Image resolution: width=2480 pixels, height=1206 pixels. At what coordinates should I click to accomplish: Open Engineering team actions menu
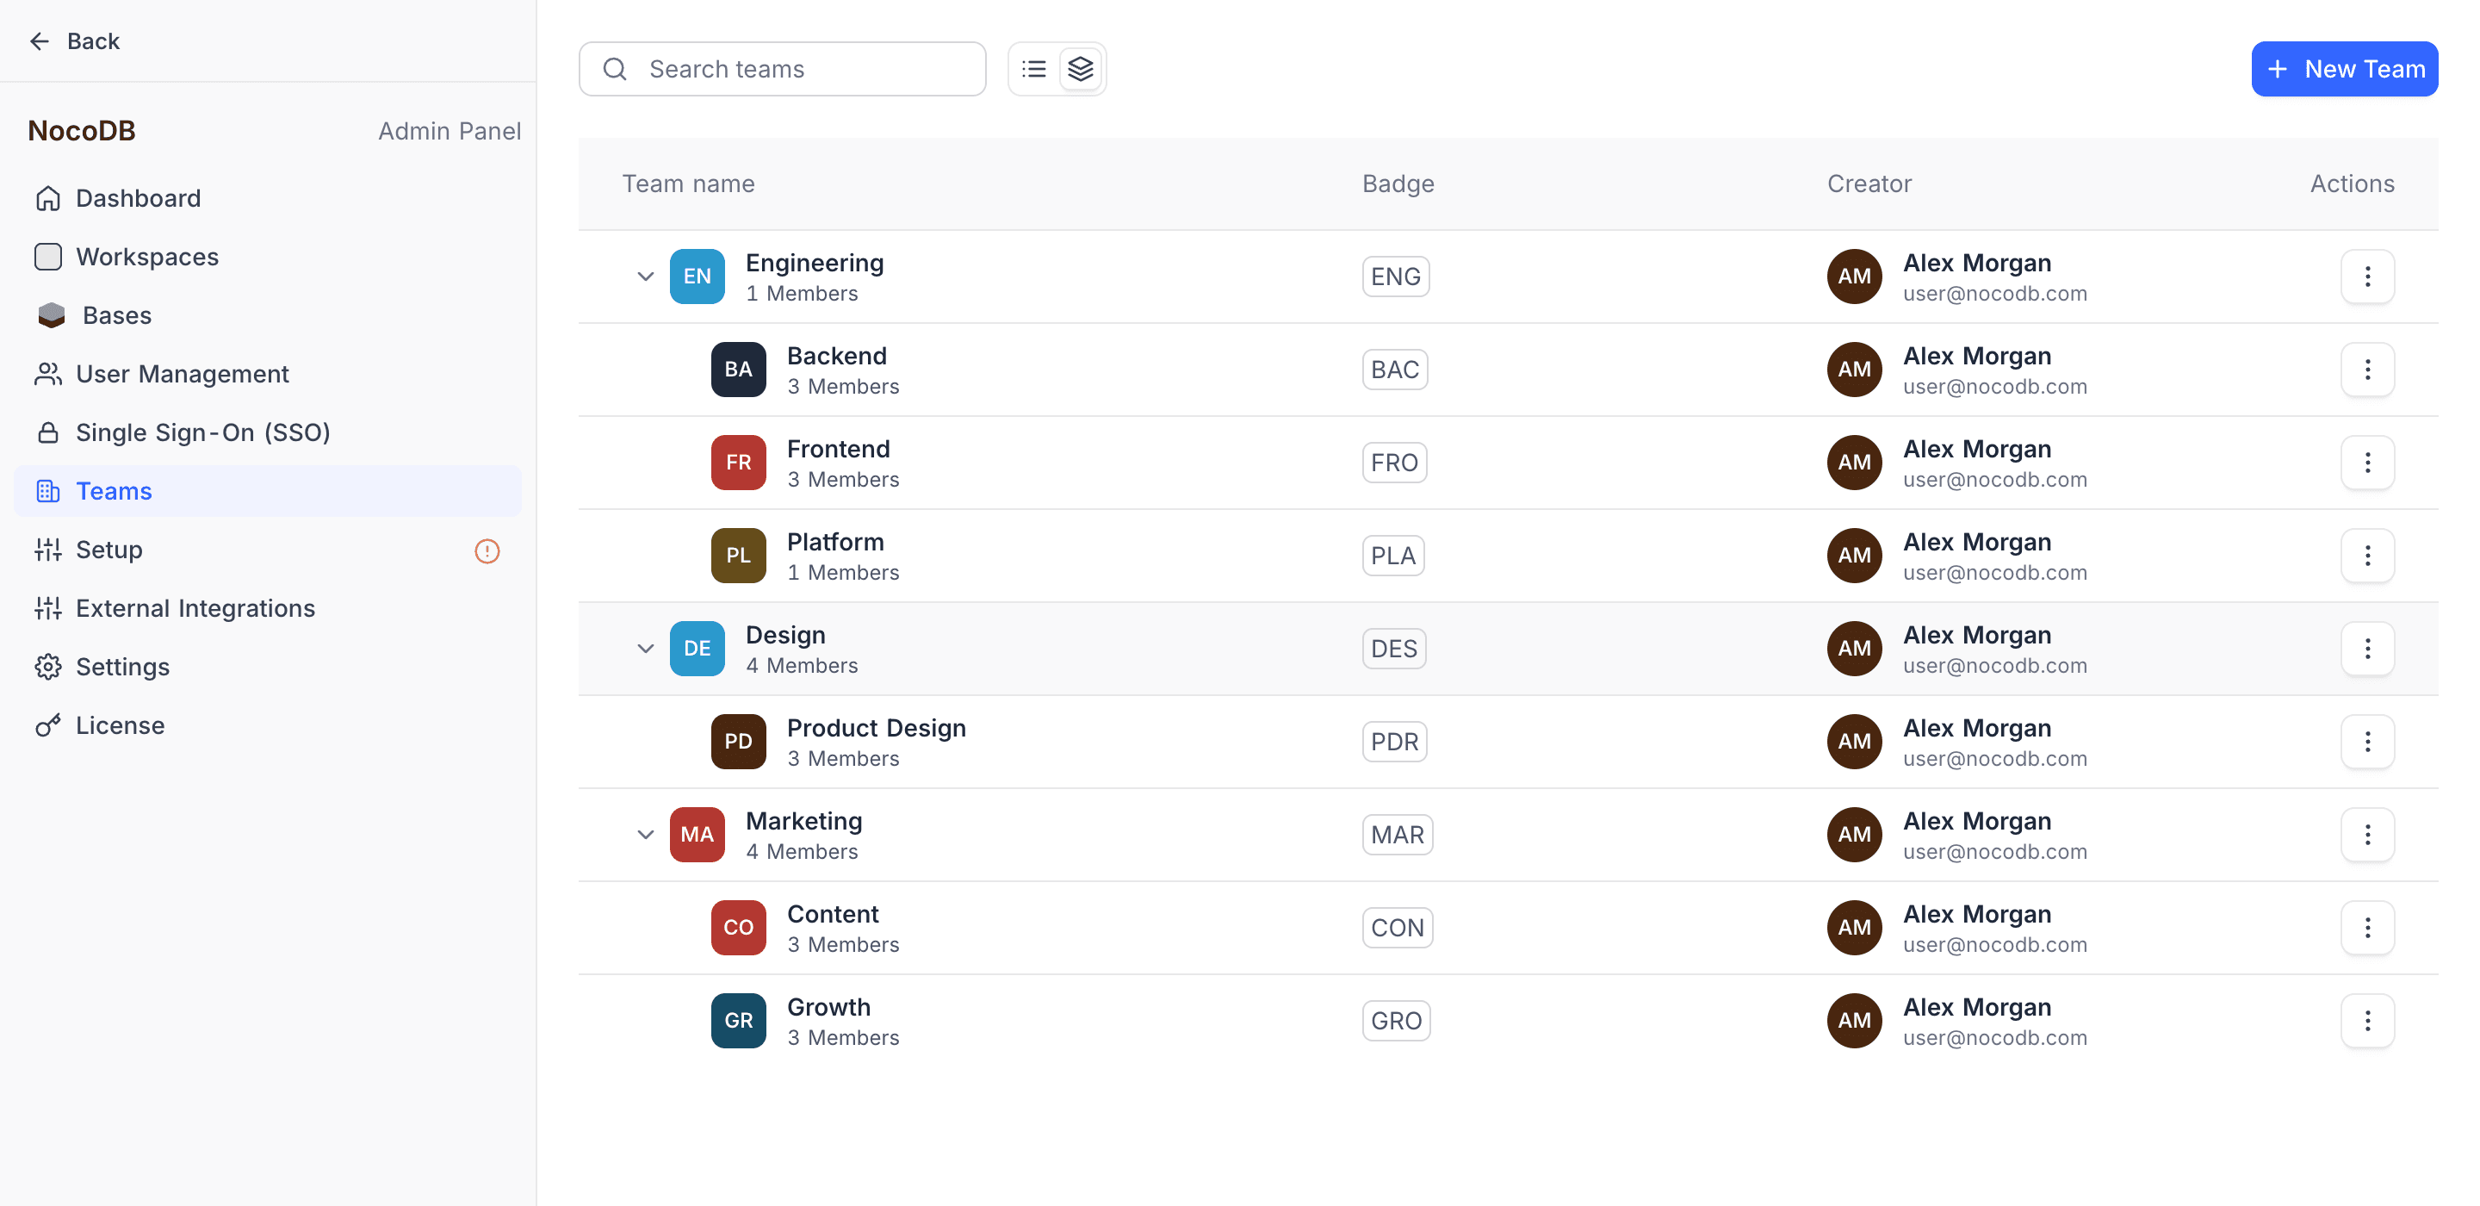(x=2367, y=277)
